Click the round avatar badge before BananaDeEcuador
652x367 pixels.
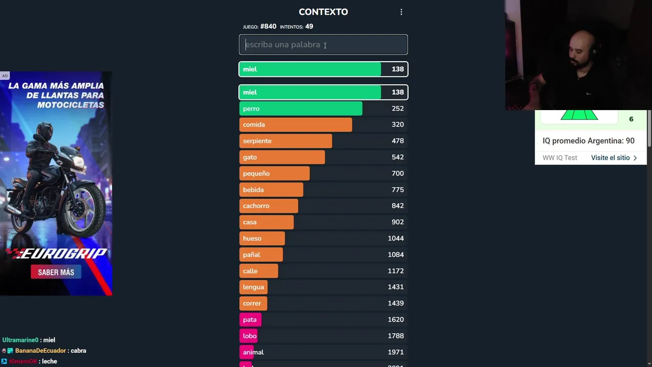point(4,351)
